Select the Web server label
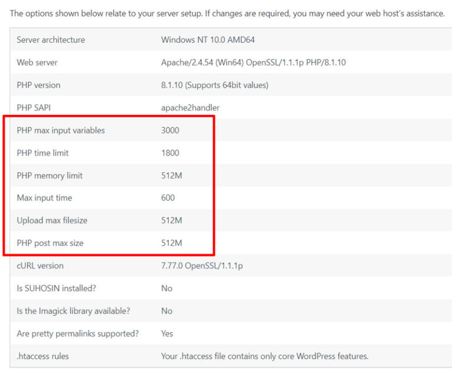The height and width of the screenshot is (373, 452). [x=37, y=62]
